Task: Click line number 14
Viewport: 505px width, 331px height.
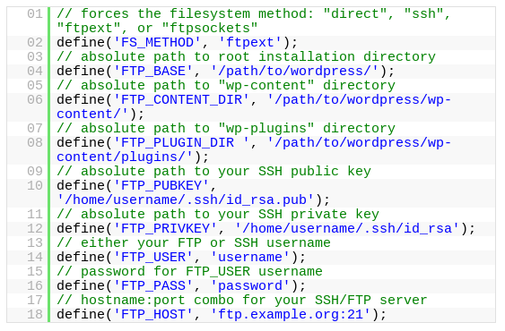Action: point(35,257)
